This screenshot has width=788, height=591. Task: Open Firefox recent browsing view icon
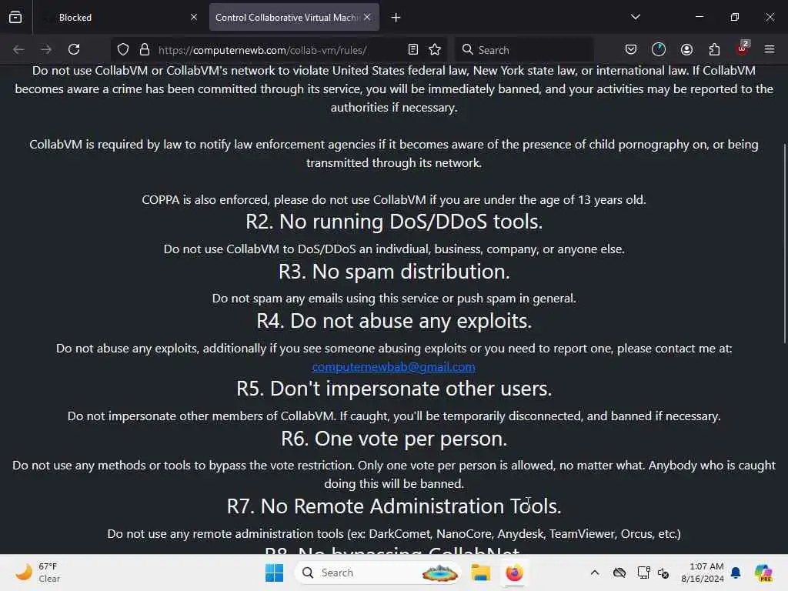pos(15,17)
